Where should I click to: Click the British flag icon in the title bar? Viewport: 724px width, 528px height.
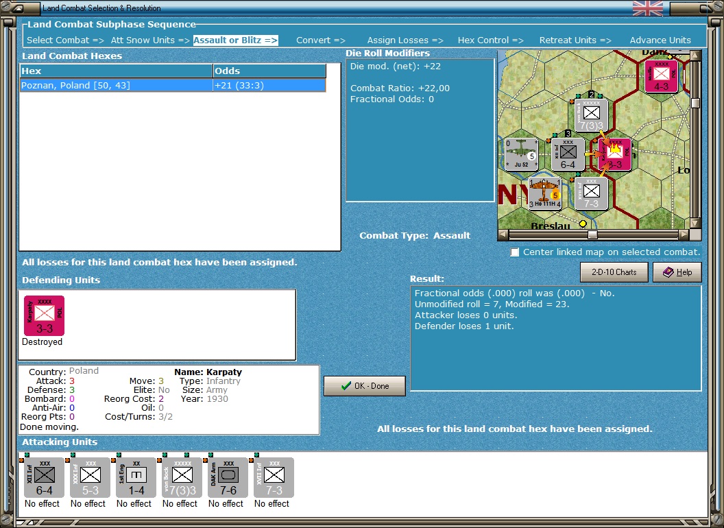point(648,8)
